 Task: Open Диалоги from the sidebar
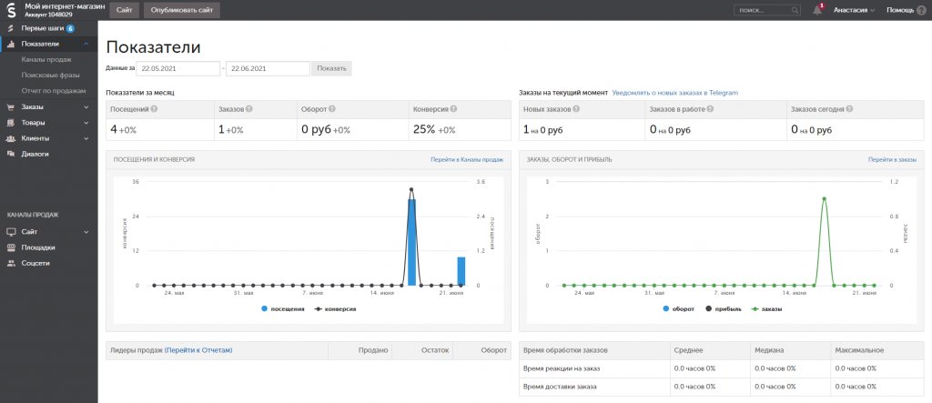[35, 154]
